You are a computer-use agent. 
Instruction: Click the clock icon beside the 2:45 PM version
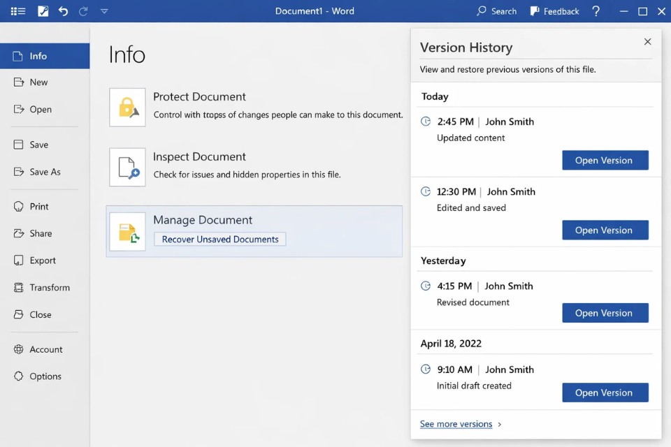(x=426, y=121)
